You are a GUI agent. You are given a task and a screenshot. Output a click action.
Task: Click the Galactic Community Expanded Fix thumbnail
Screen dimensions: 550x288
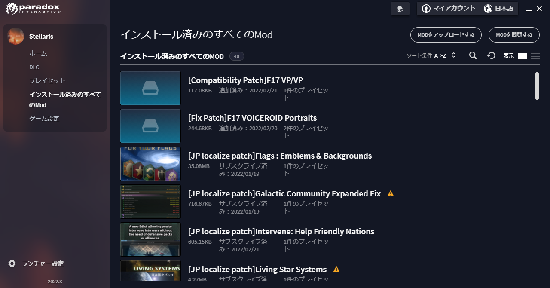click(150, 202)
